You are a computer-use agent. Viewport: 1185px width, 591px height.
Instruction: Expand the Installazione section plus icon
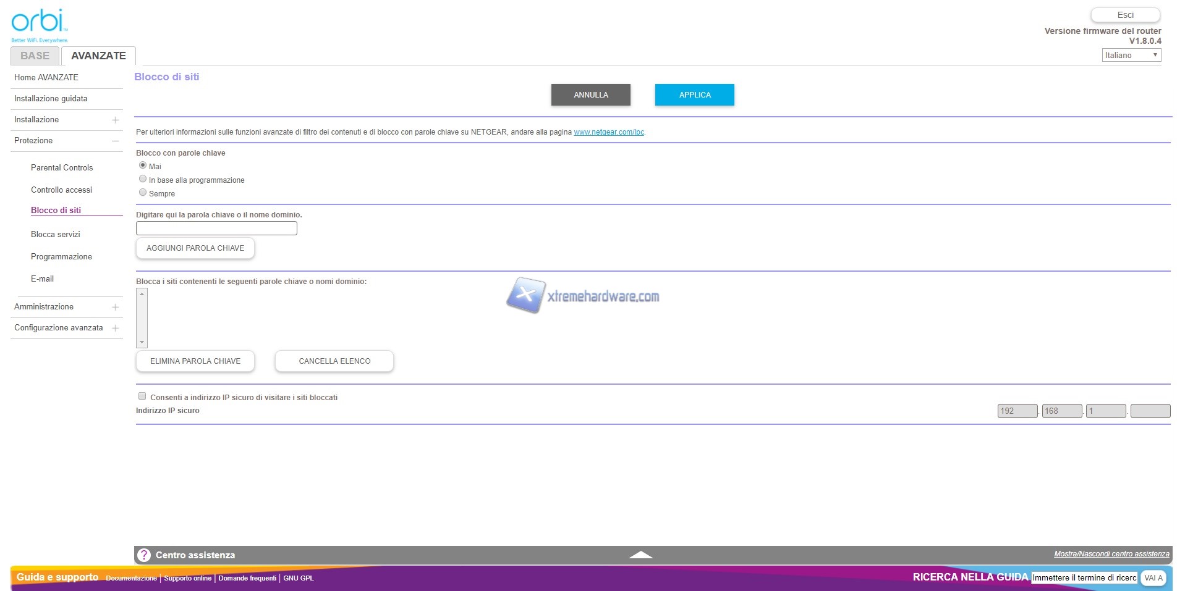tap(115, 120)
